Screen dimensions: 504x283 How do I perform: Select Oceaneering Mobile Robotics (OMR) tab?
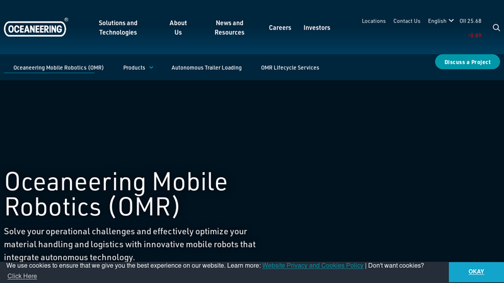point(59,68)
